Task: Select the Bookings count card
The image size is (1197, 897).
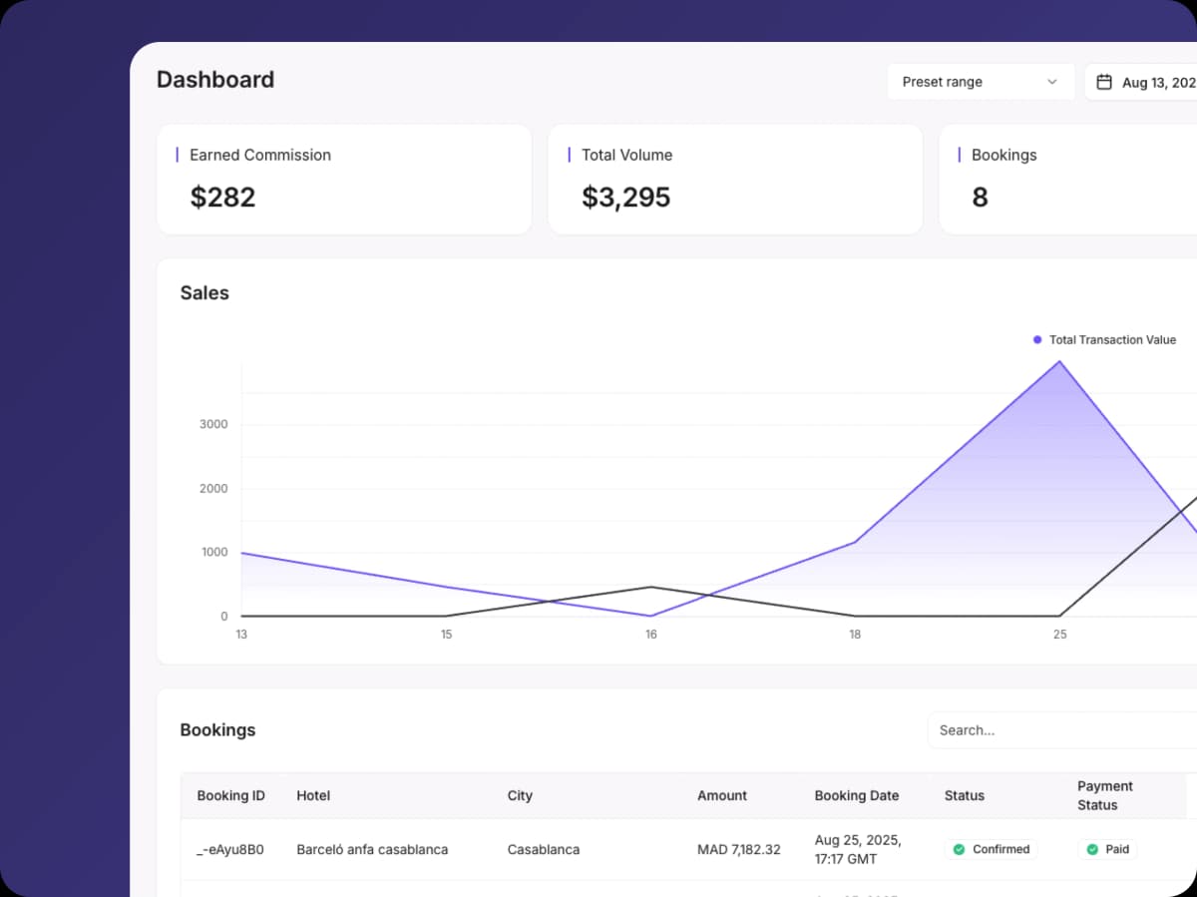Action: [x=1067, y=180]
